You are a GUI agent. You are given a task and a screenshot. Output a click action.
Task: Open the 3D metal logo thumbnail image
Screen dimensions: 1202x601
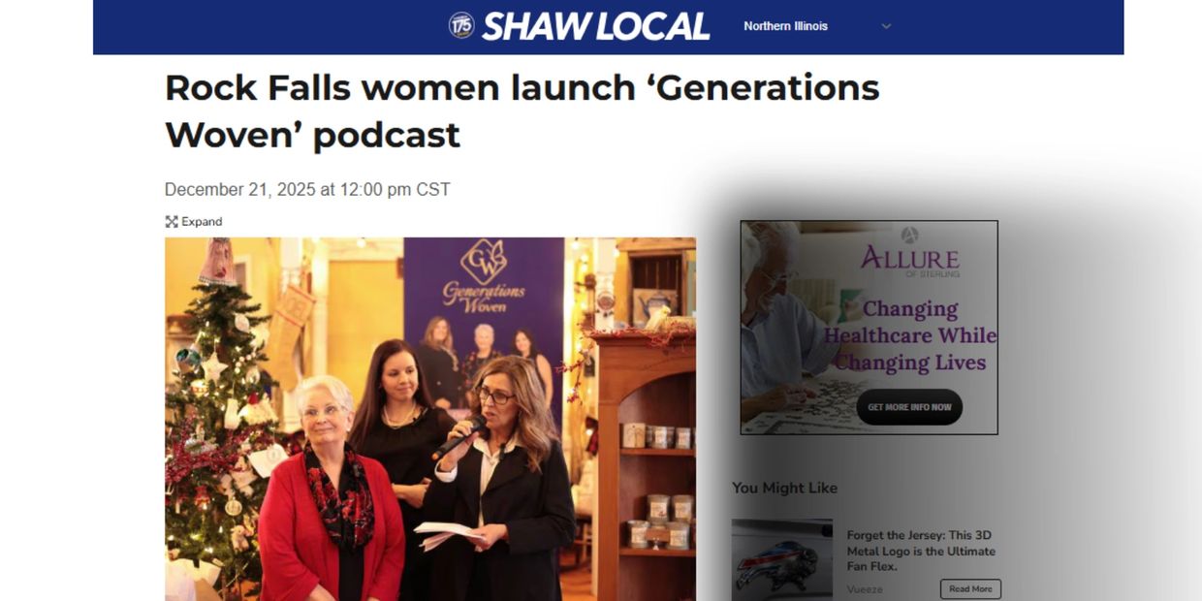click(781, 560)
